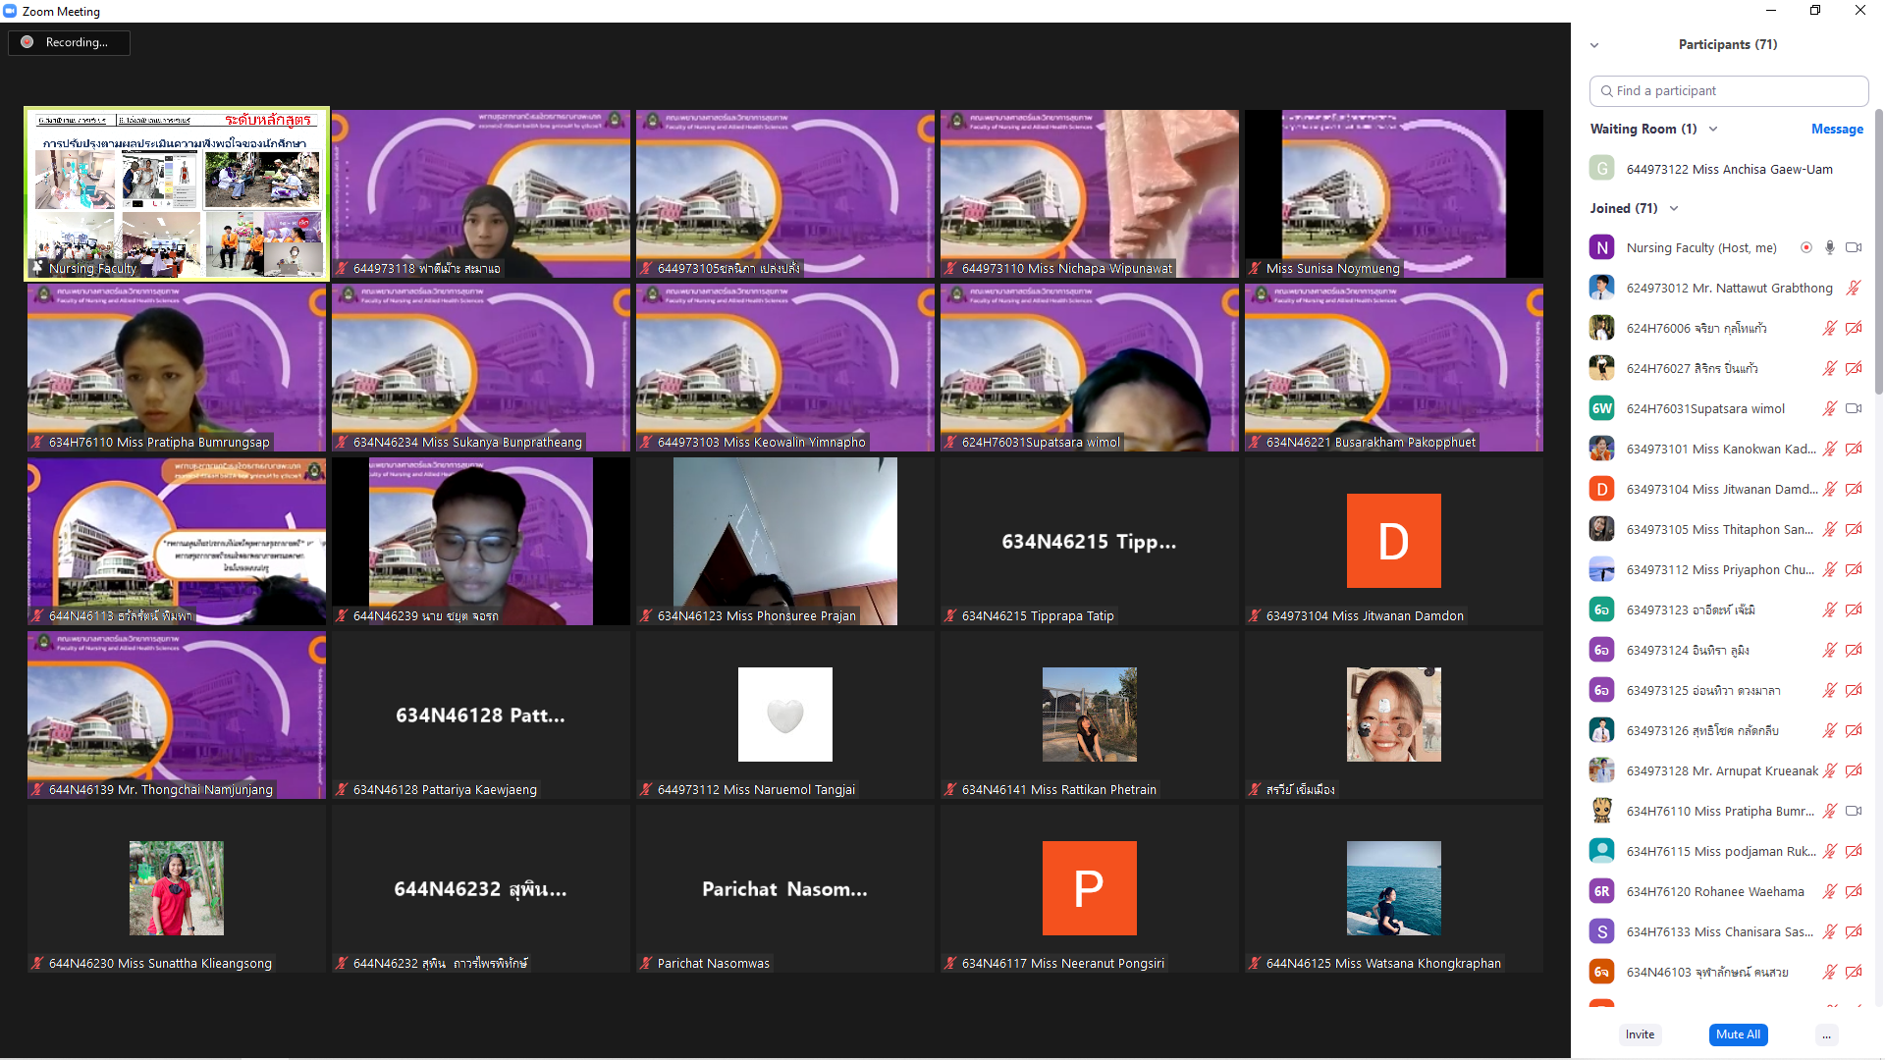Select the Nursing Faculty shared screen thumbnail
The height and width of the screenshot is (1060, 1885).
[x=177, y=194]
